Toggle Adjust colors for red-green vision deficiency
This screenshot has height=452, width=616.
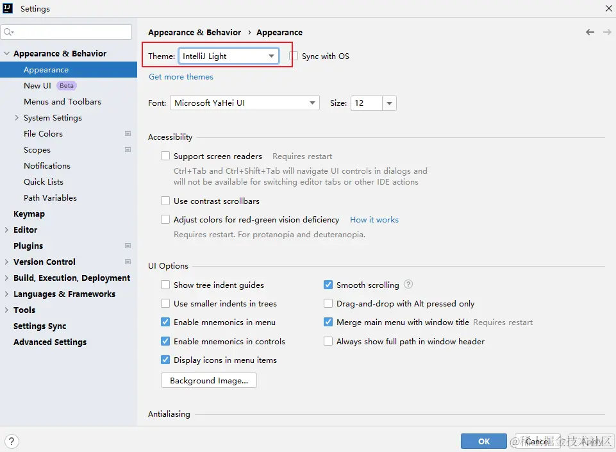(165, 219)
